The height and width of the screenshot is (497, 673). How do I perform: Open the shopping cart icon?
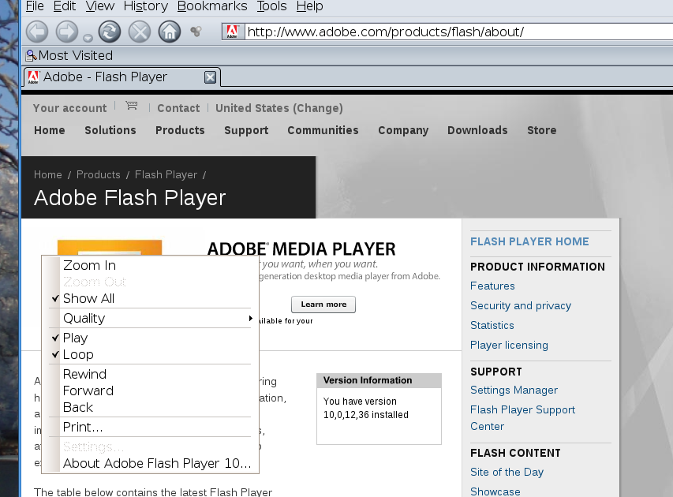(132, 105)
